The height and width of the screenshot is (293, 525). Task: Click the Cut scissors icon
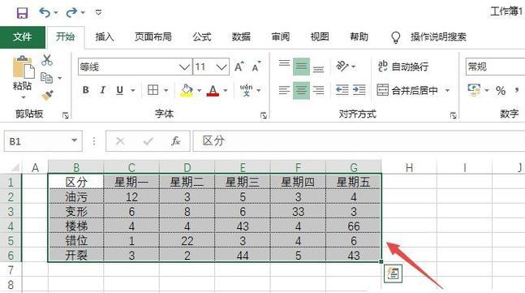[47, 60]
